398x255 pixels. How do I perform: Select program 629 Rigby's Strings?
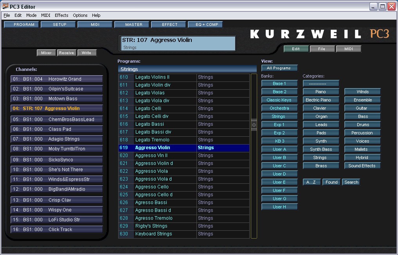tap(184, 226)
